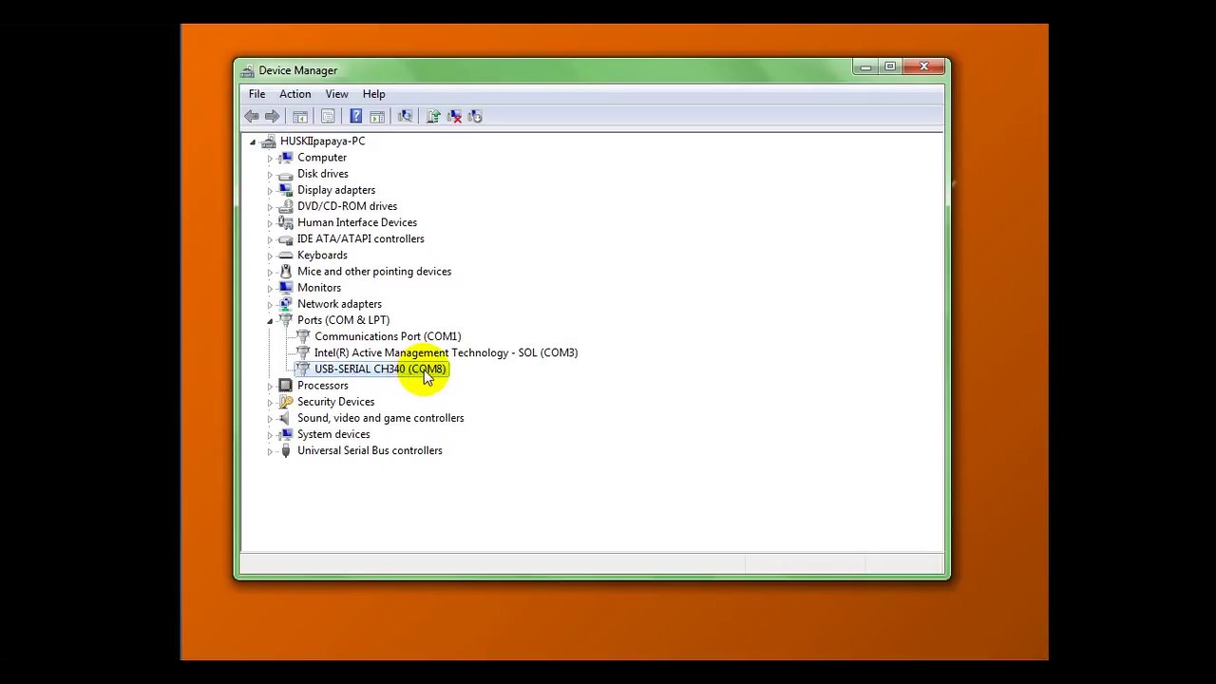Select the Human Interface Devices label
Screen dimensions: 1216x684
(x=356, y=222)
